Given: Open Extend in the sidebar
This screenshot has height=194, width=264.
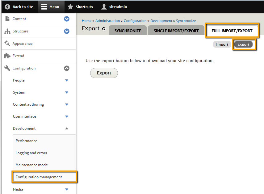Looking at the screenshot, I should pos(18,56).
